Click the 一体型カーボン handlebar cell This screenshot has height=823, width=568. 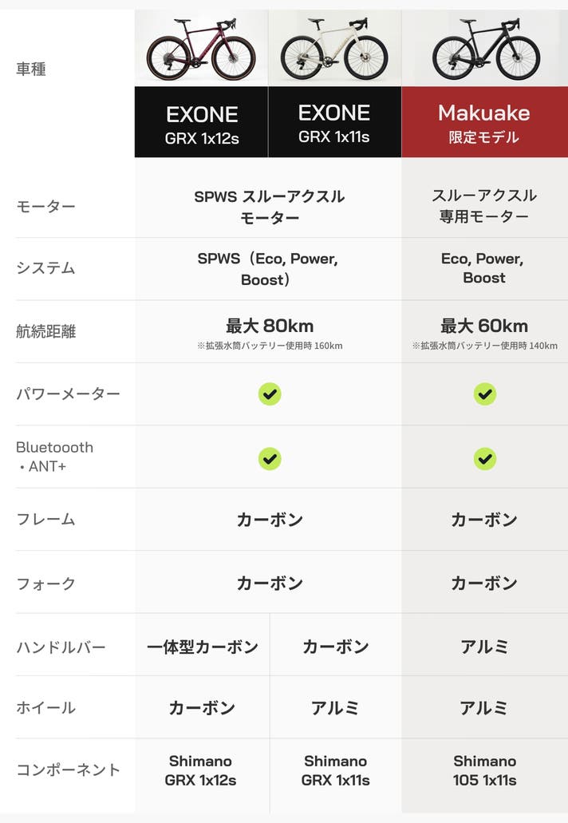(x=203, y=647)
